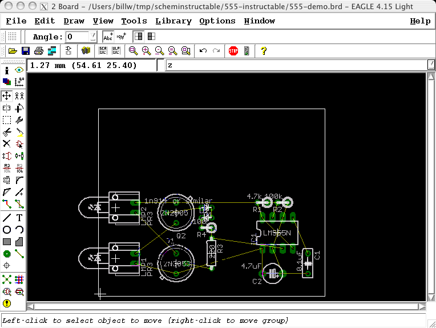Select the Optimize tool
Viewport: 436px width, 328px height.
19,192
